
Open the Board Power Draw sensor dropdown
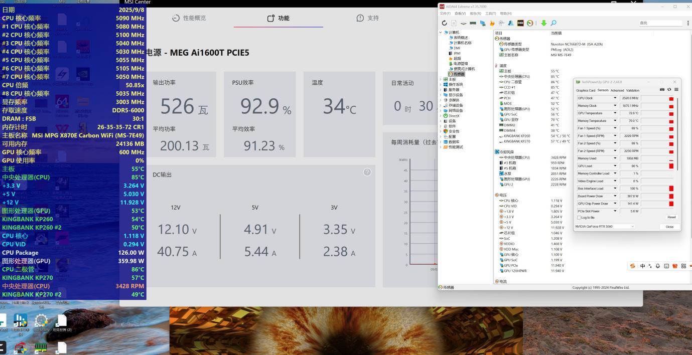pyautogui.click(x=615, y=196)
